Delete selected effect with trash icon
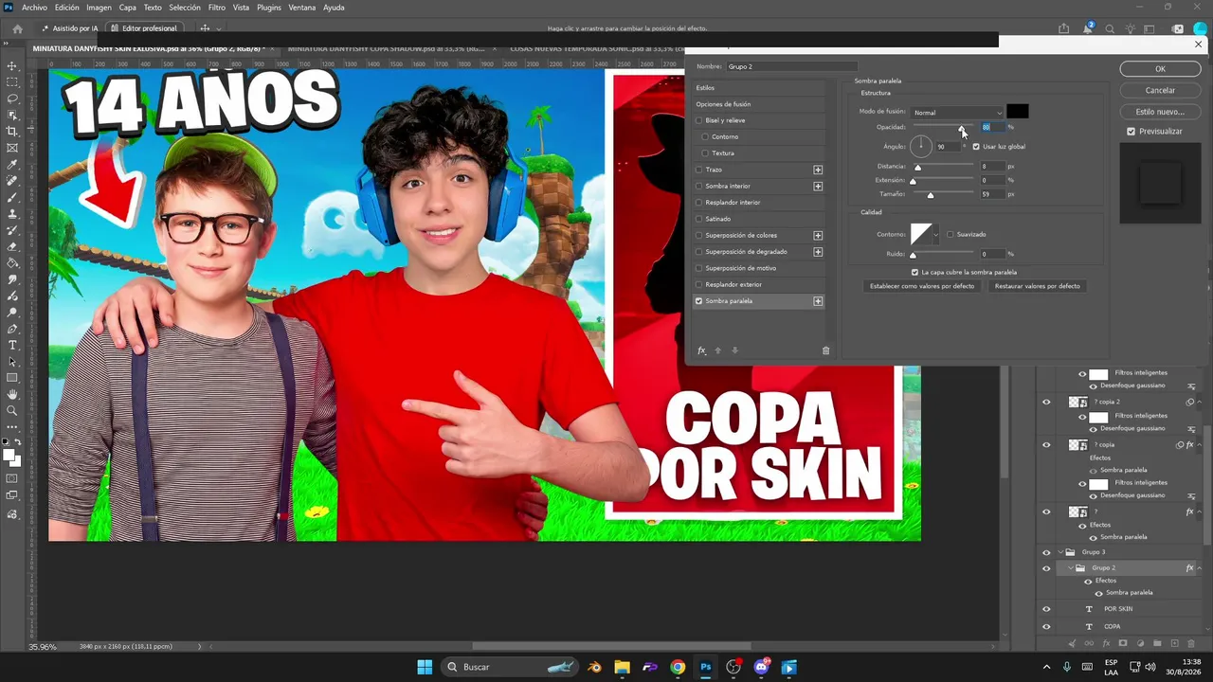This screenshot has height=682, width=1213. point(825,350)
